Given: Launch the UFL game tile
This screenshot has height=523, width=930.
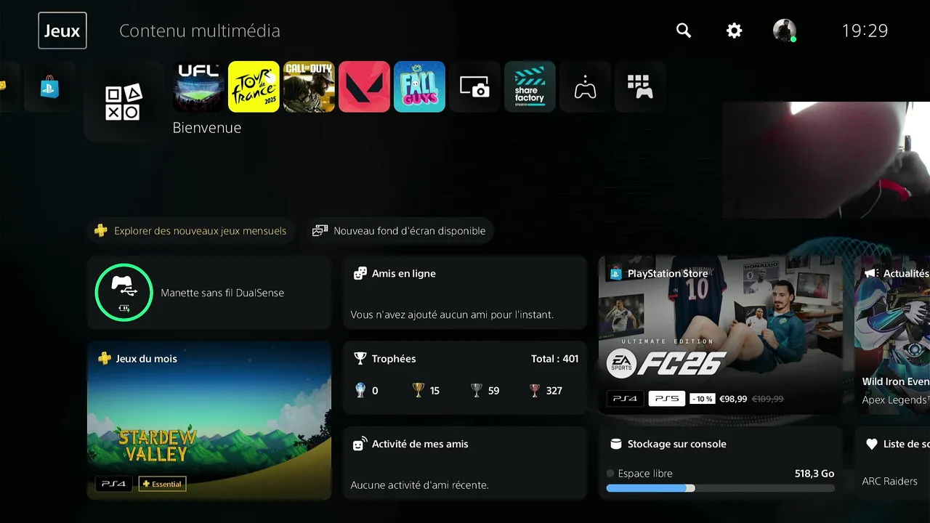Looking at the screenshot, I should pos(199,87).
